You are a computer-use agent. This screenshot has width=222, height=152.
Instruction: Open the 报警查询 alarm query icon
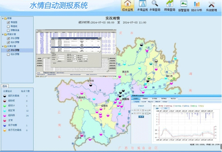point(184,6)
